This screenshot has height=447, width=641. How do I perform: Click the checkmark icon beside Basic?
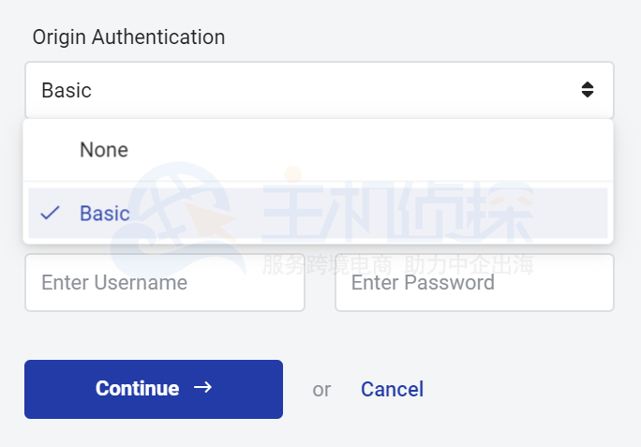coord(50,214)
